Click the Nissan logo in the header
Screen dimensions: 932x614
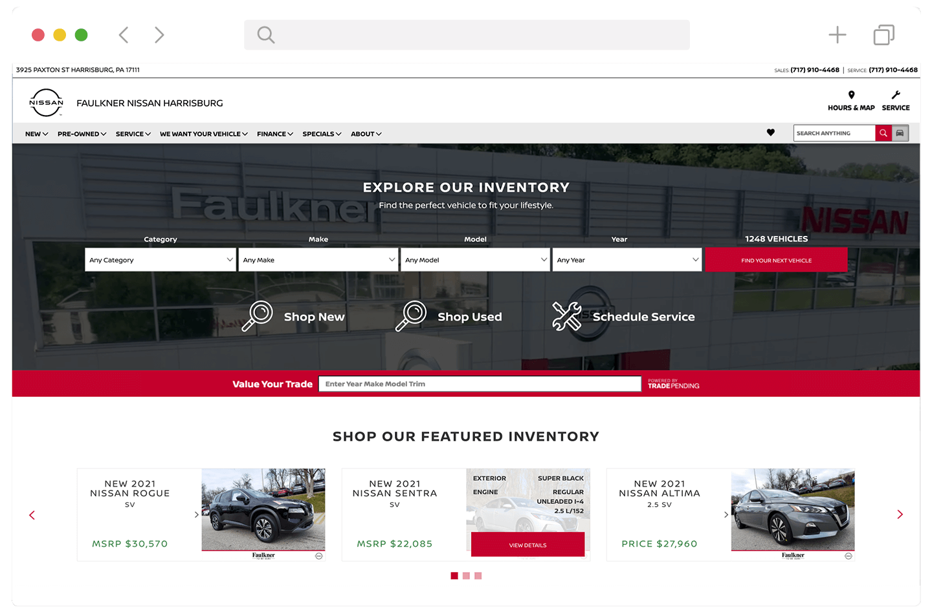click(46, 102)
